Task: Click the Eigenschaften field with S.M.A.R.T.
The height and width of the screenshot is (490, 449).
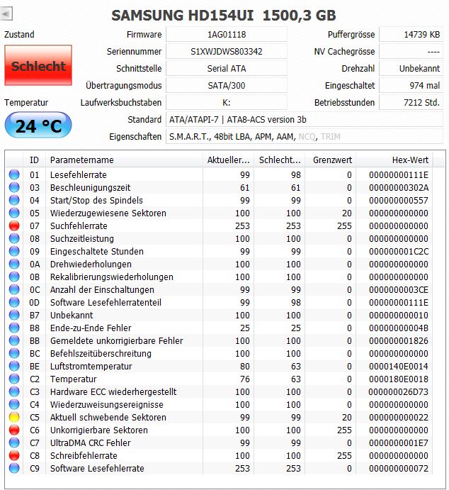Action: [x=305, y=137]
